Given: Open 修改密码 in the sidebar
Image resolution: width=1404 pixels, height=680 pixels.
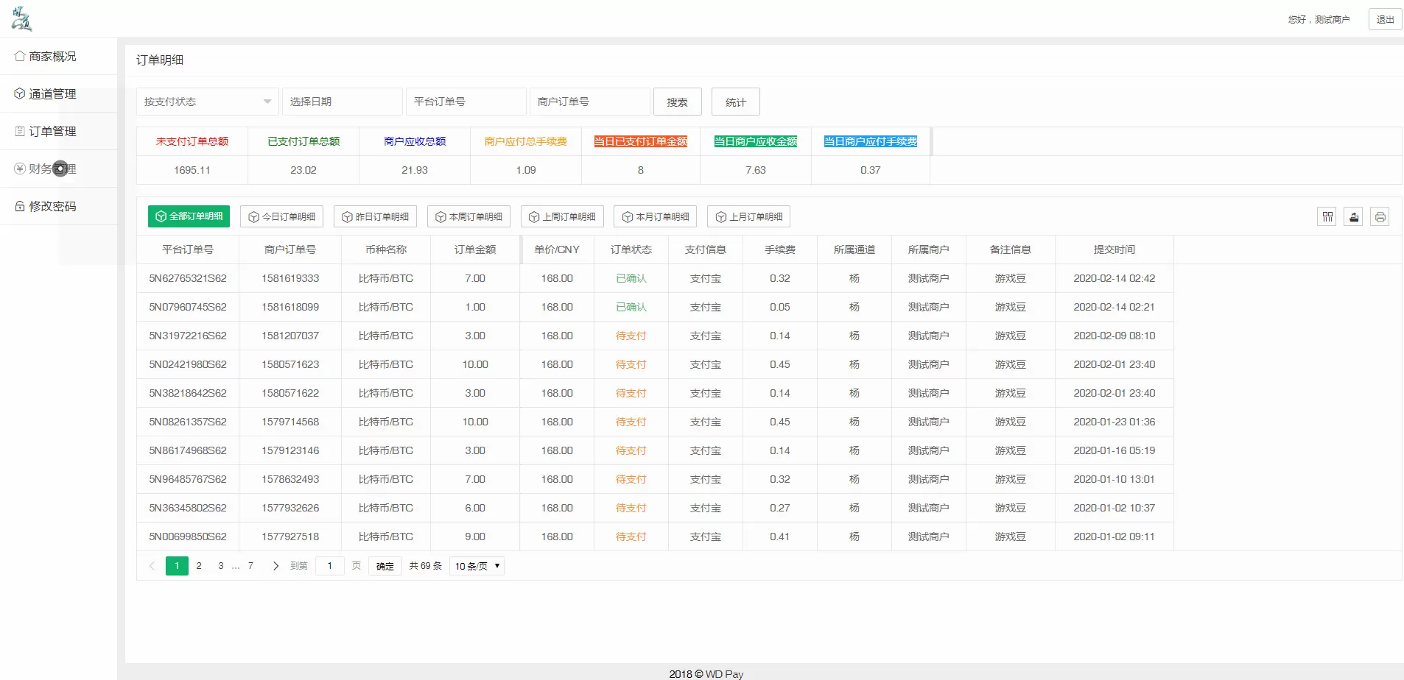Looking at the screenshot, I should 52,206.
